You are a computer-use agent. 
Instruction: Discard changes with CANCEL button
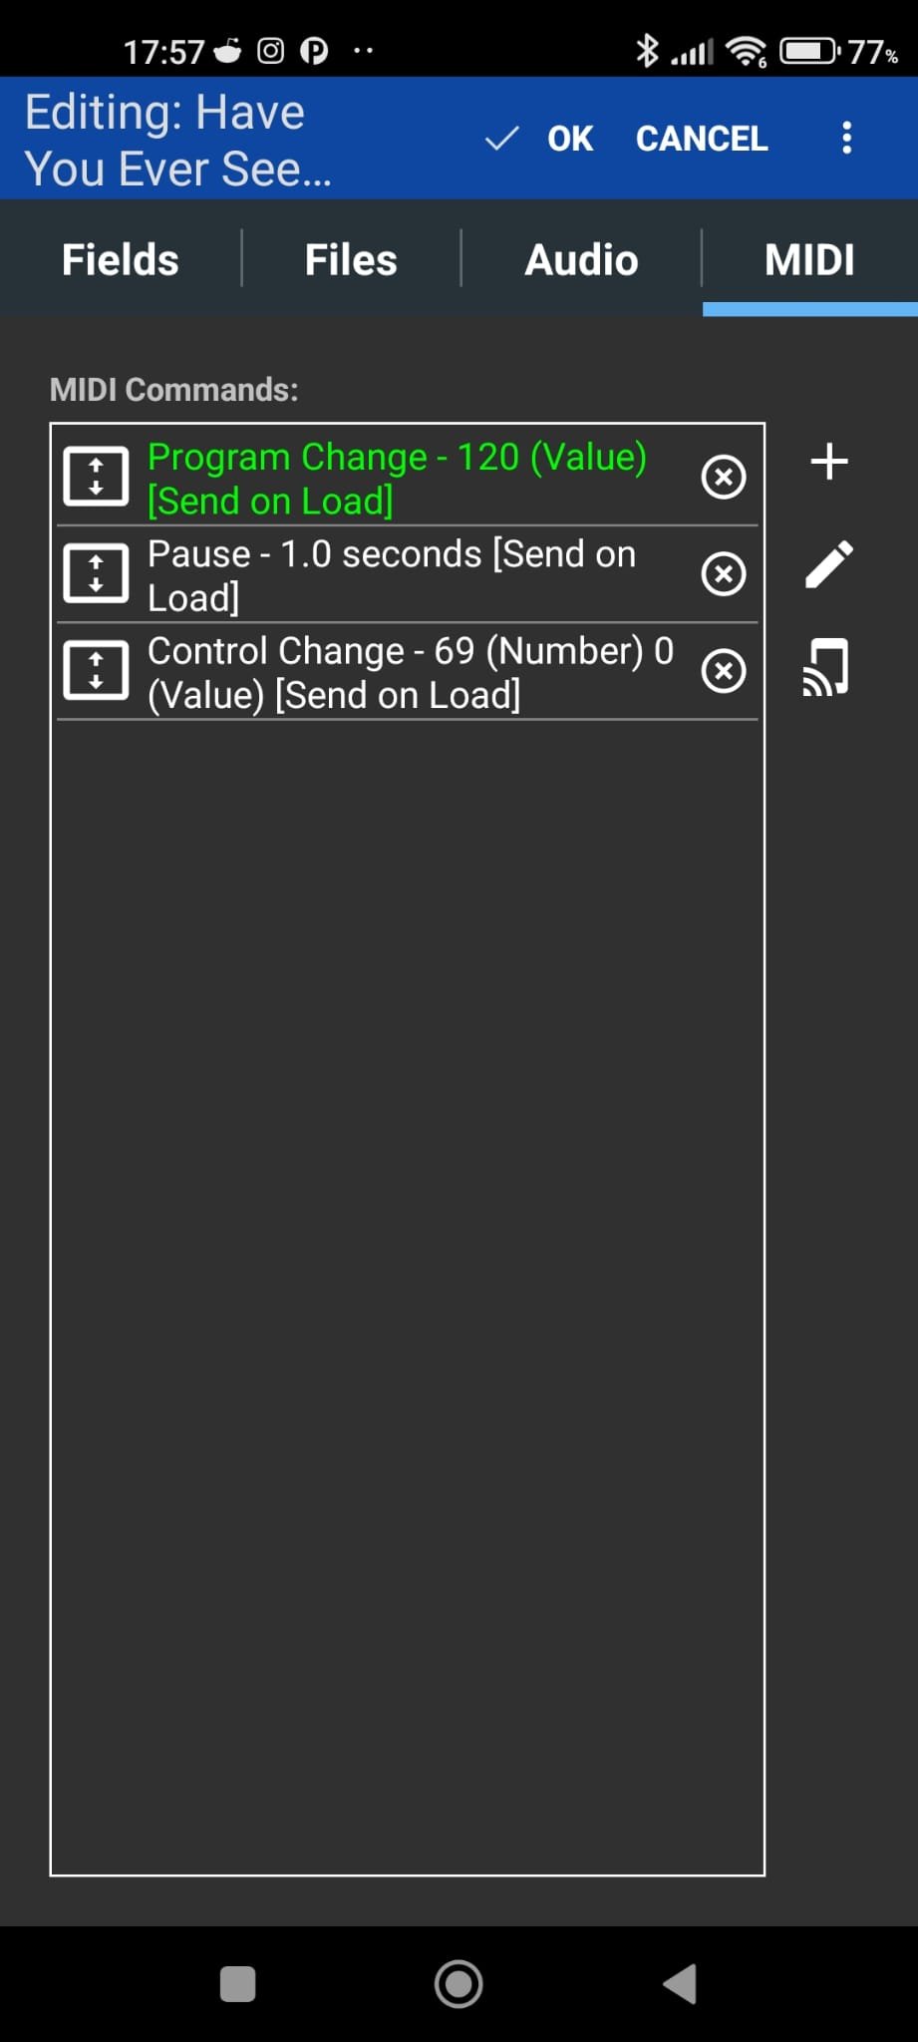pos(702,138)
